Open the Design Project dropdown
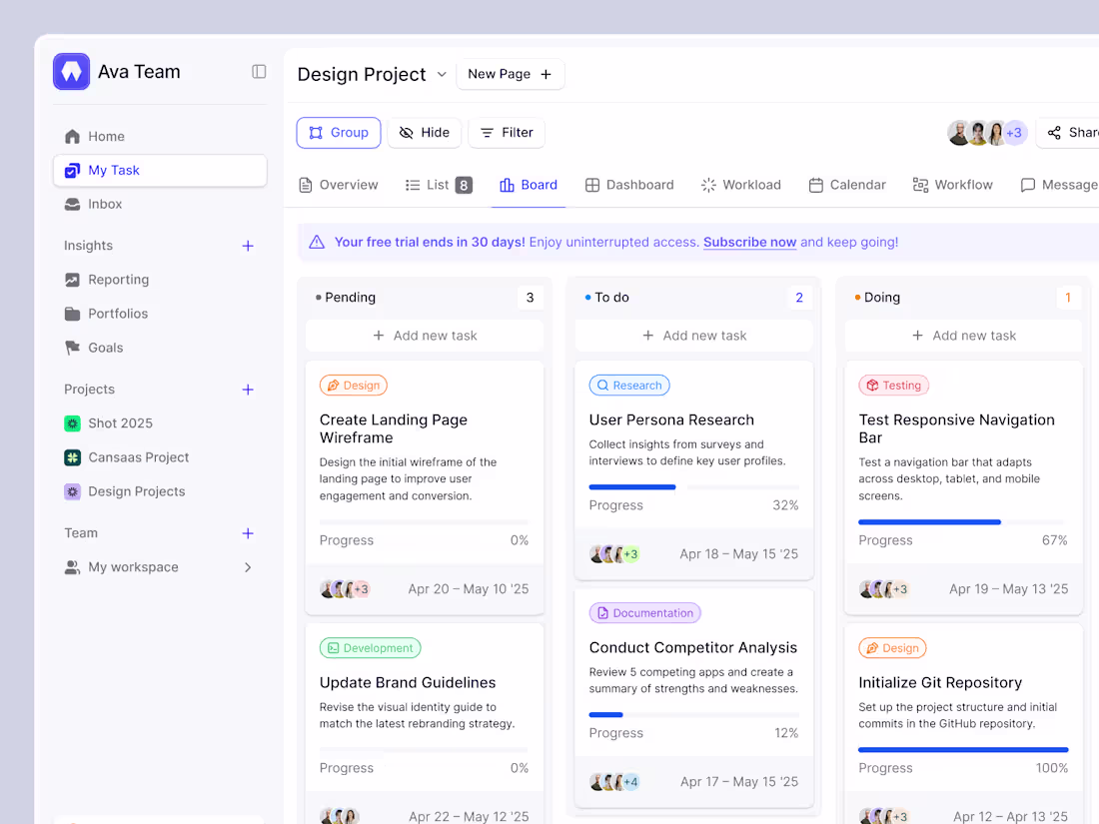Image resolution: width=1099 pixels, height=824 pixels. pyautogui.click(x=442, y=74)
